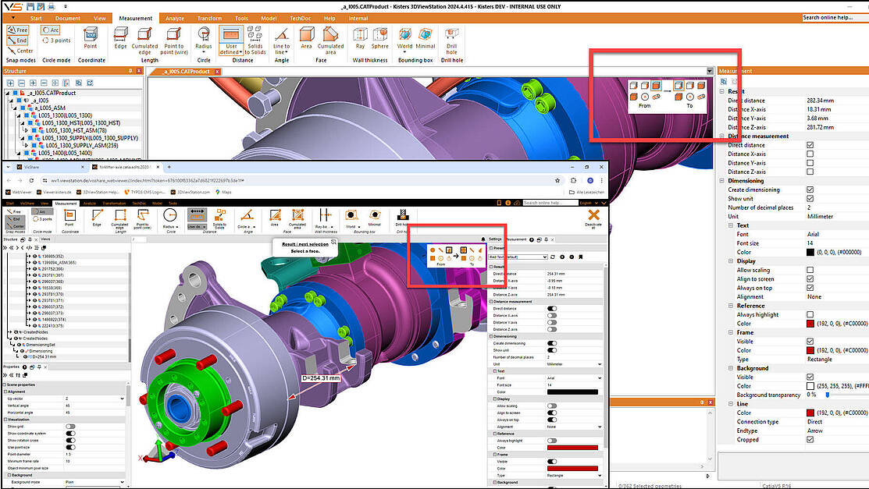Switch to the Analyze ribbon tab

[x=175, y=17]
